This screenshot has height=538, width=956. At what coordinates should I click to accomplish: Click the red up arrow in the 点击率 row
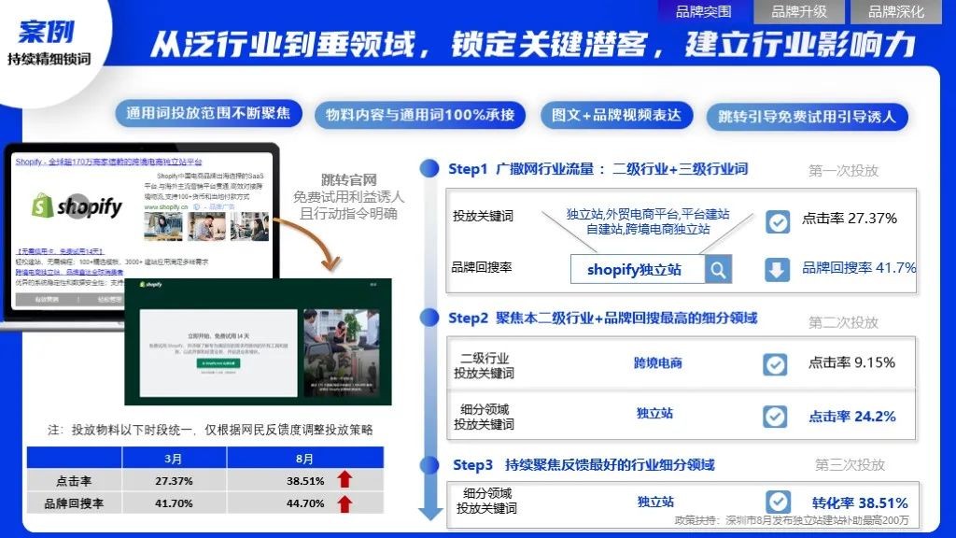(x=344, y=480)
